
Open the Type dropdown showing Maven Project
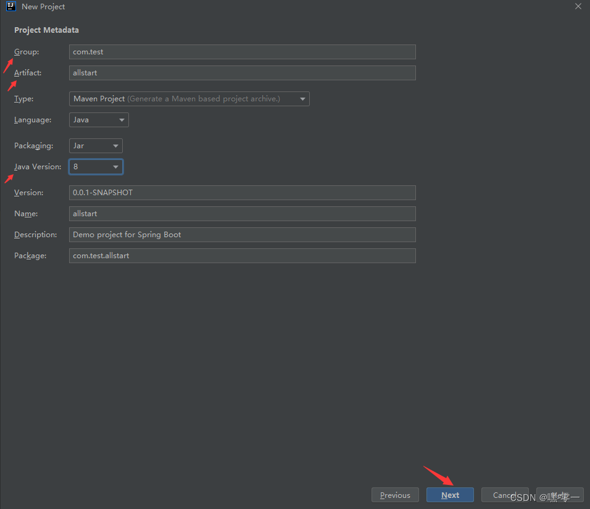click(x=189, y=99)
